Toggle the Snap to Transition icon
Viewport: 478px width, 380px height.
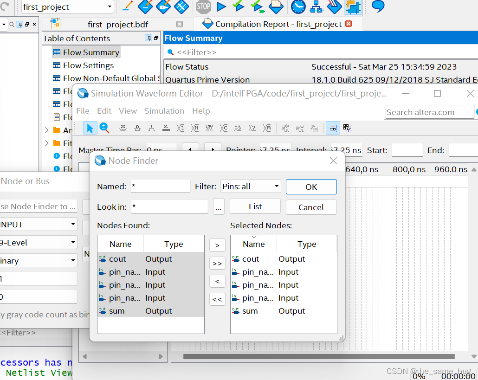point(333,128)
